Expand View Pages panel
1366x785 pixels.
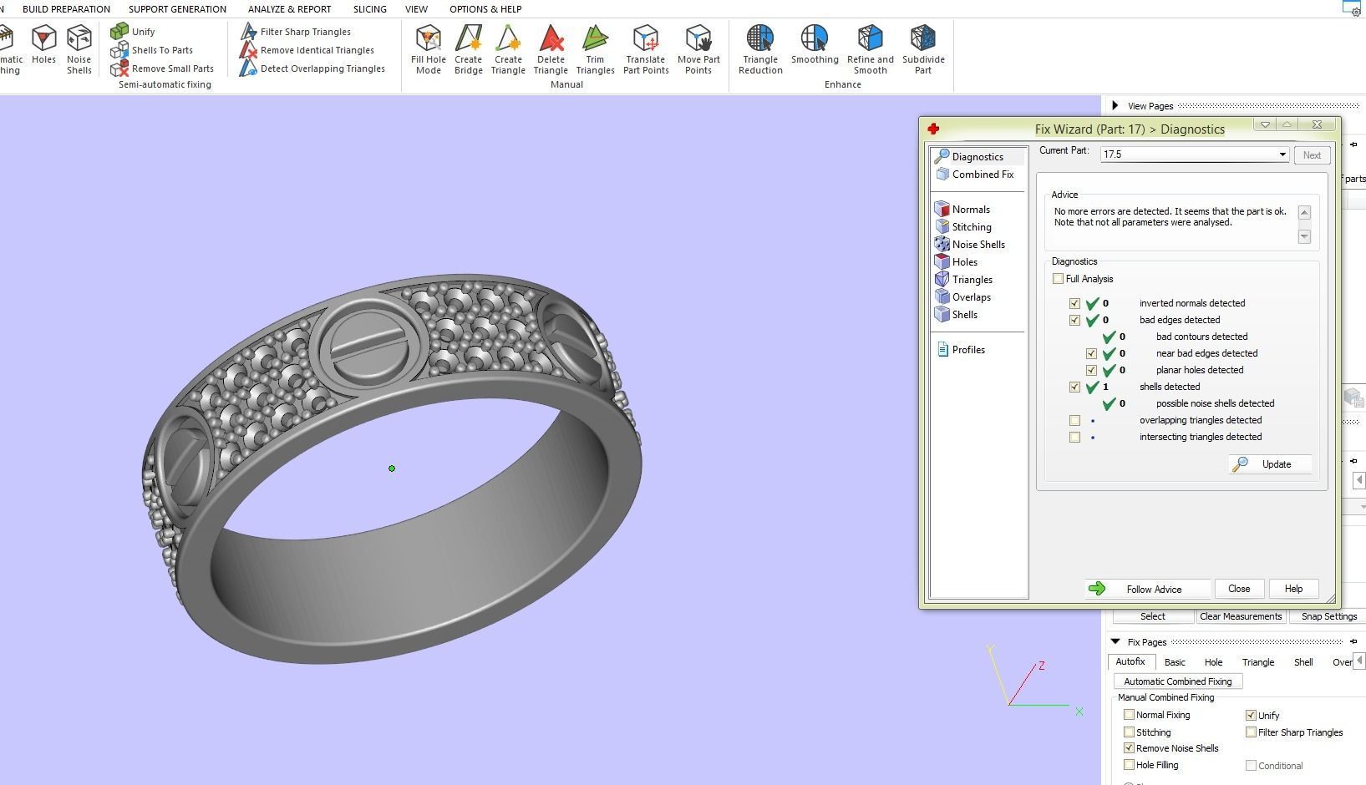1115,105
